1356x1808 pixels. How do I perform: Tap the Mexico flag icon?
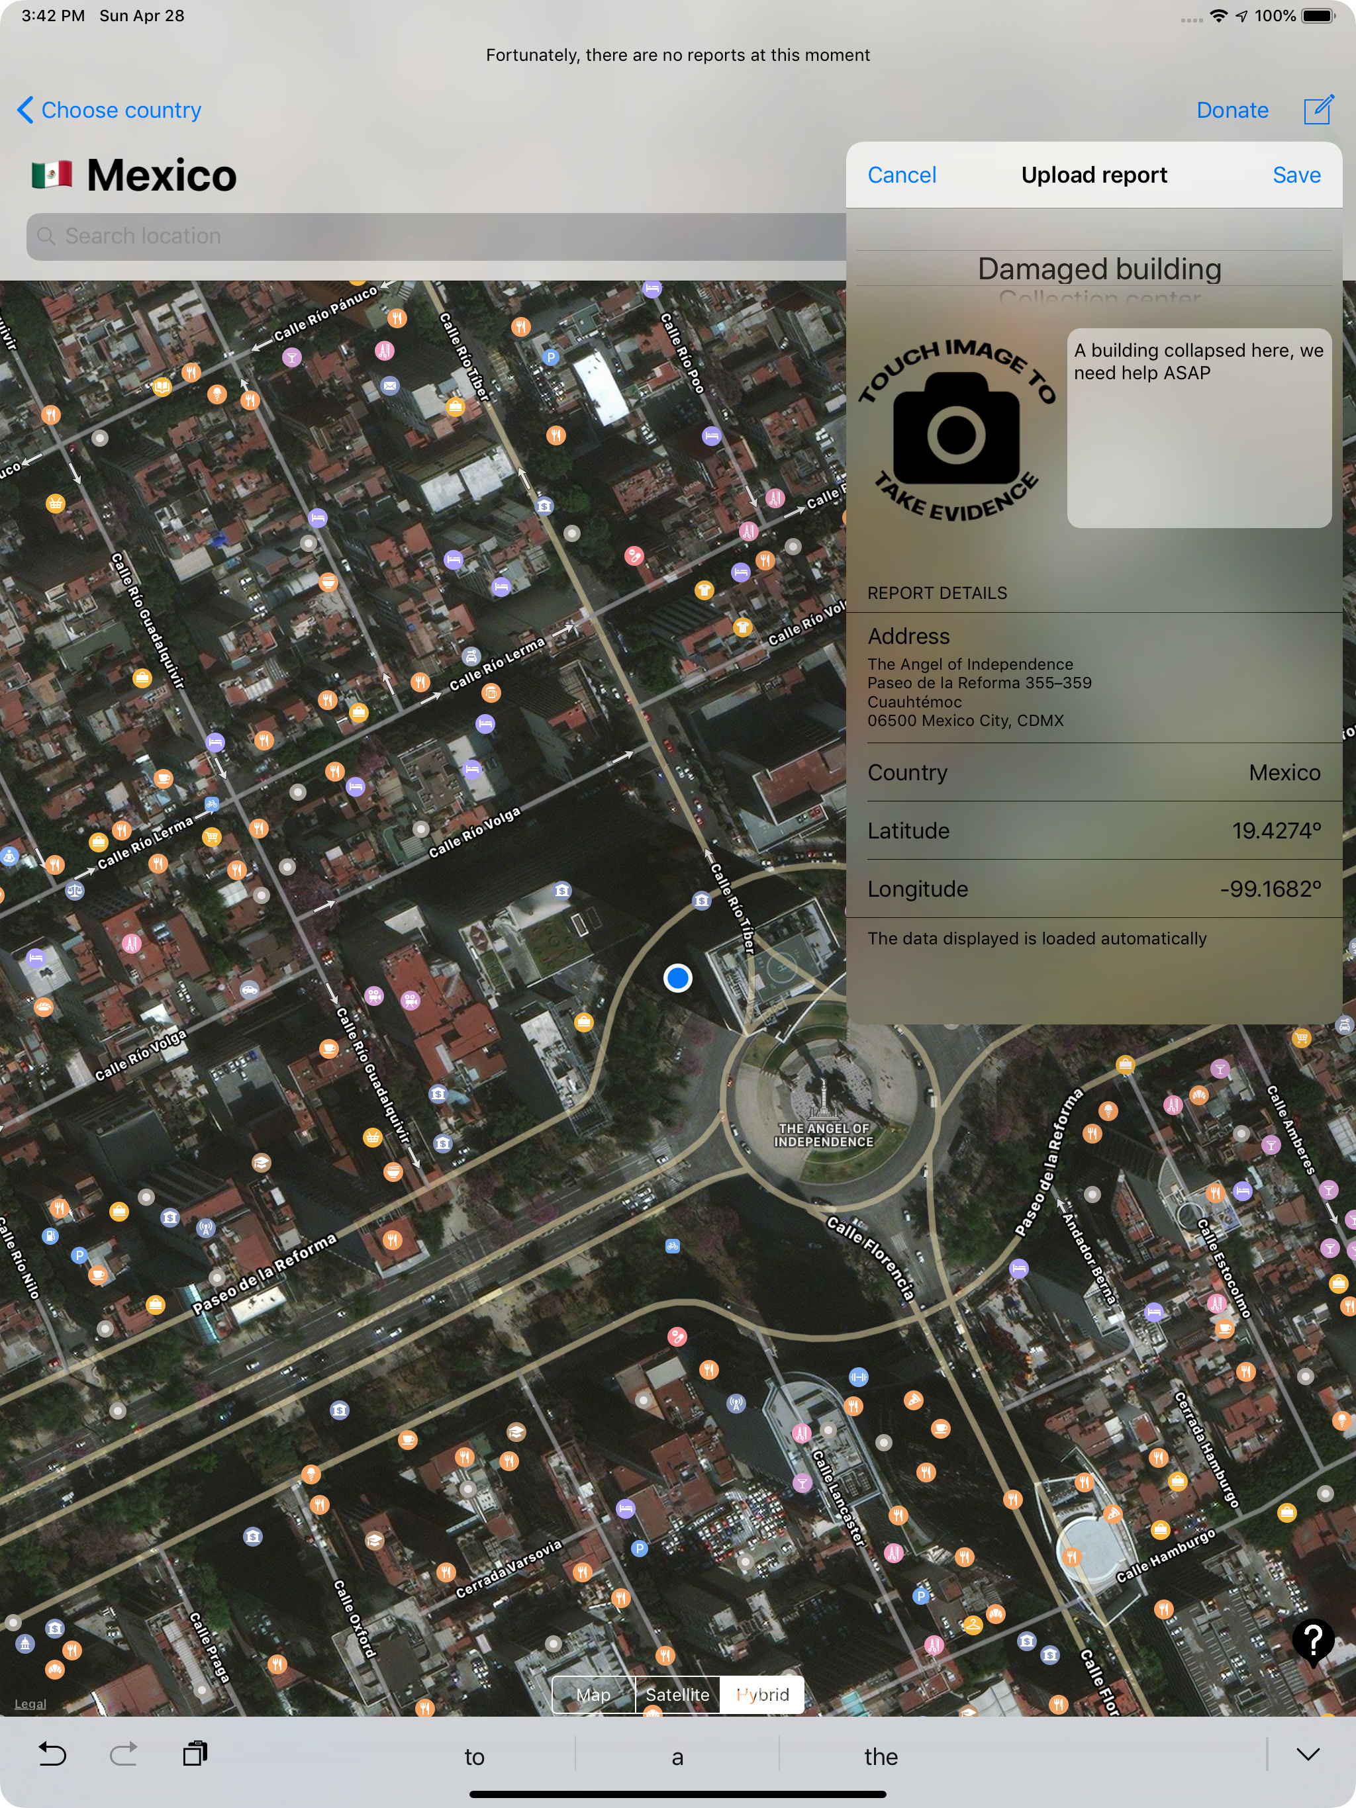[x=52, y=174]
